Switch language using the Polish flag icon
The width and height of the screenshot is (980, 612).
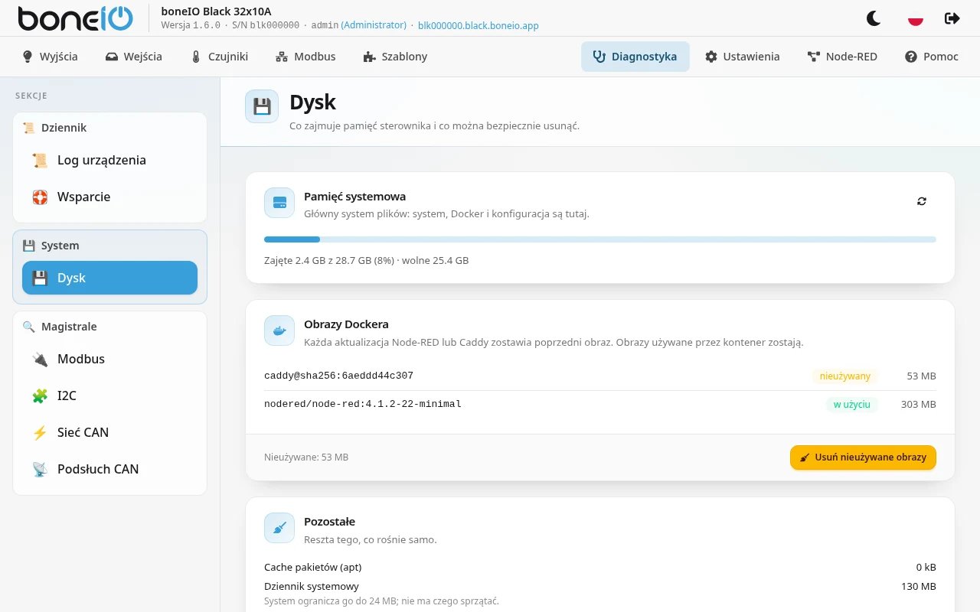point(915,18)
